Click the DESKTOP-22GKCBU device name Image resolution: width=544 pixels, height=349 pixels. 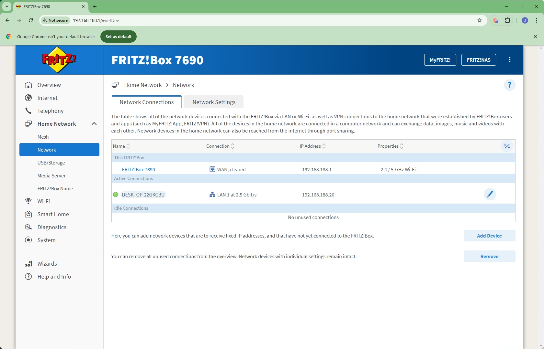(143, 195)
